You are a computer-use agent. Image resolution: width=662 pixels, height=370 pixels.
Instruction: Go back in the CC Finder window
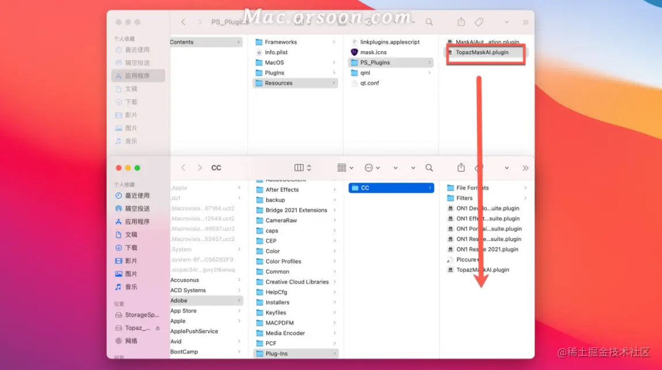(x=183, y=168)
